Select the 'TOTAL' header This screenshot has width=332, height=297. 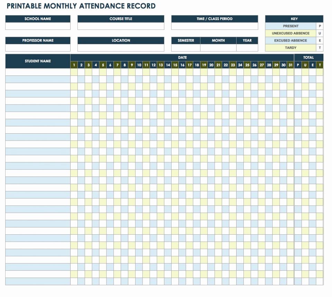pos(308,57)
